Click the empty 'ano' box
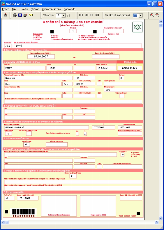The height and width of the screenshot is (230, 164). 77,134
